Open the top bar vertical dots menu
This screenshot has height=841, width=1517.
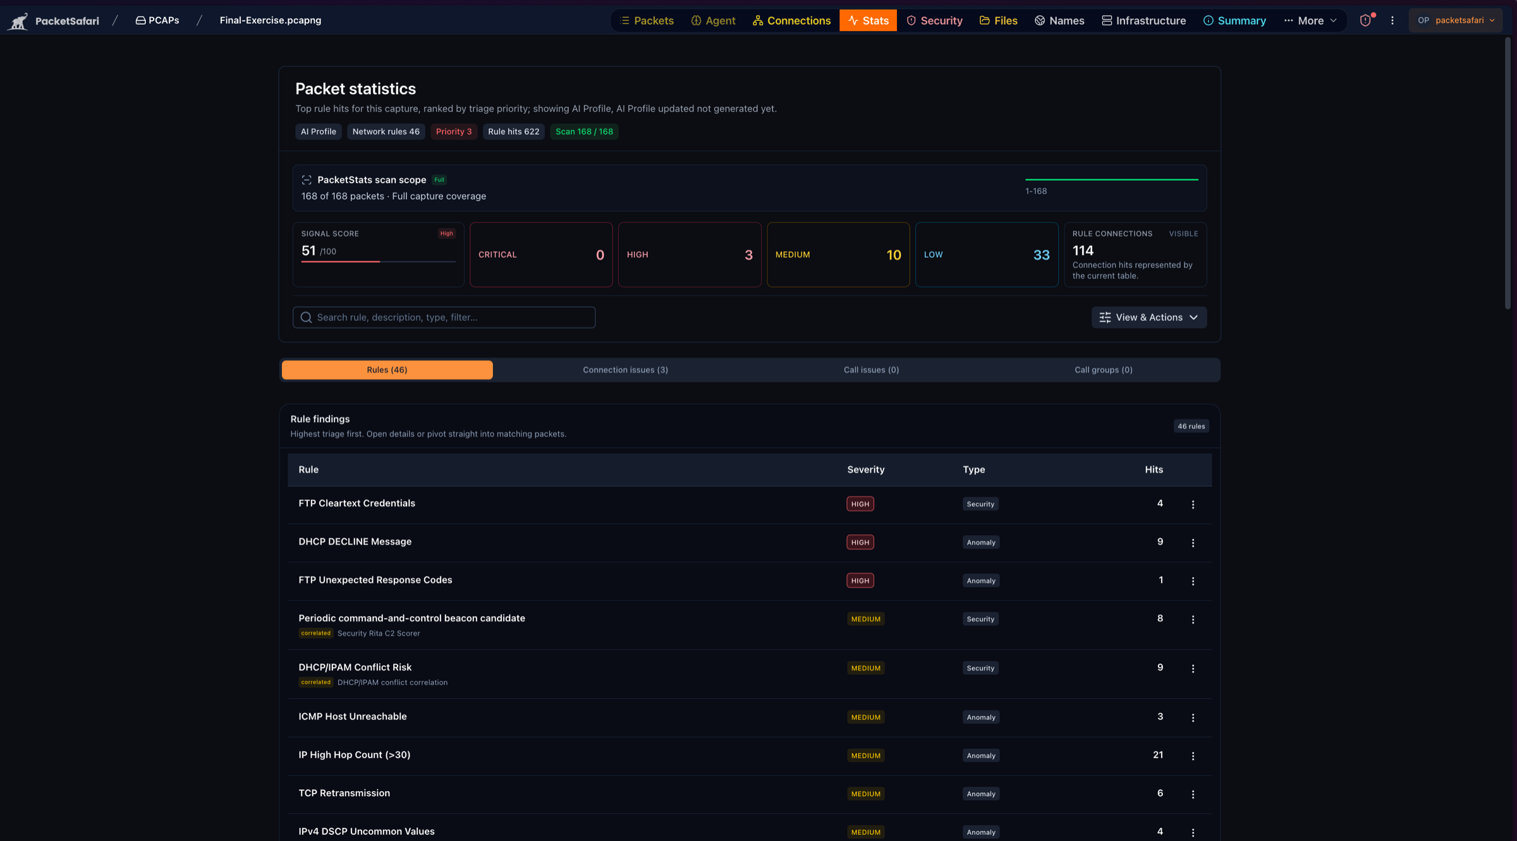pyautogui.click(x=1392, y=20)
